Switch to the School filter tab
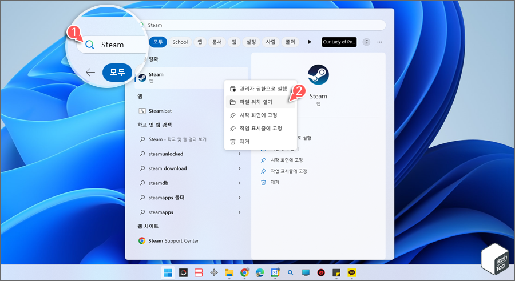515x281 pixels. 180,42
